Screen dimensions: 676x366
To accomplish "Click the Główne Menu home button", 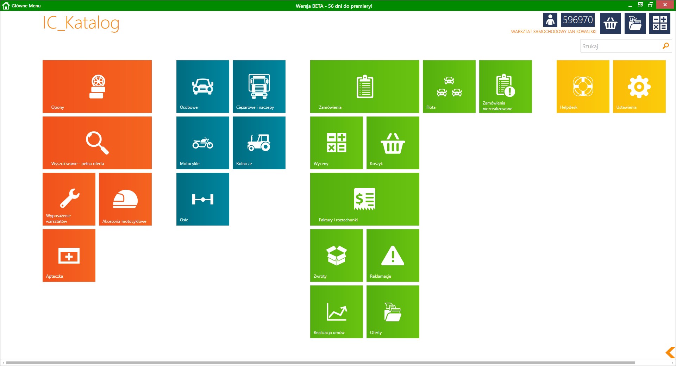I will (x=21, y=6).
